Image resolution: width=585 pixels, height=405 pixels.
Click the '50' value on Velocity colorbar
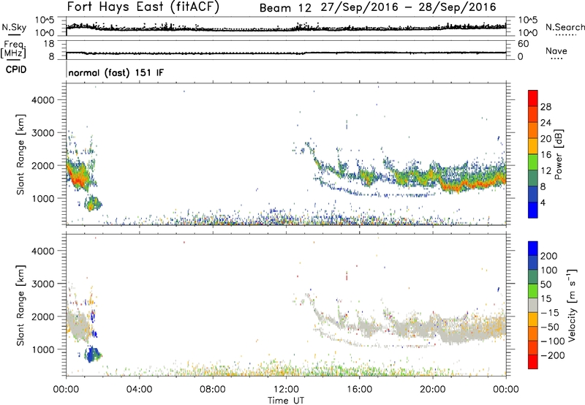(x=546, y=284)
